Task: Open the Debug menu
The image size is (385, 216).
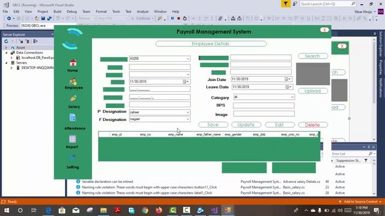Action: (x=72, y=11)
